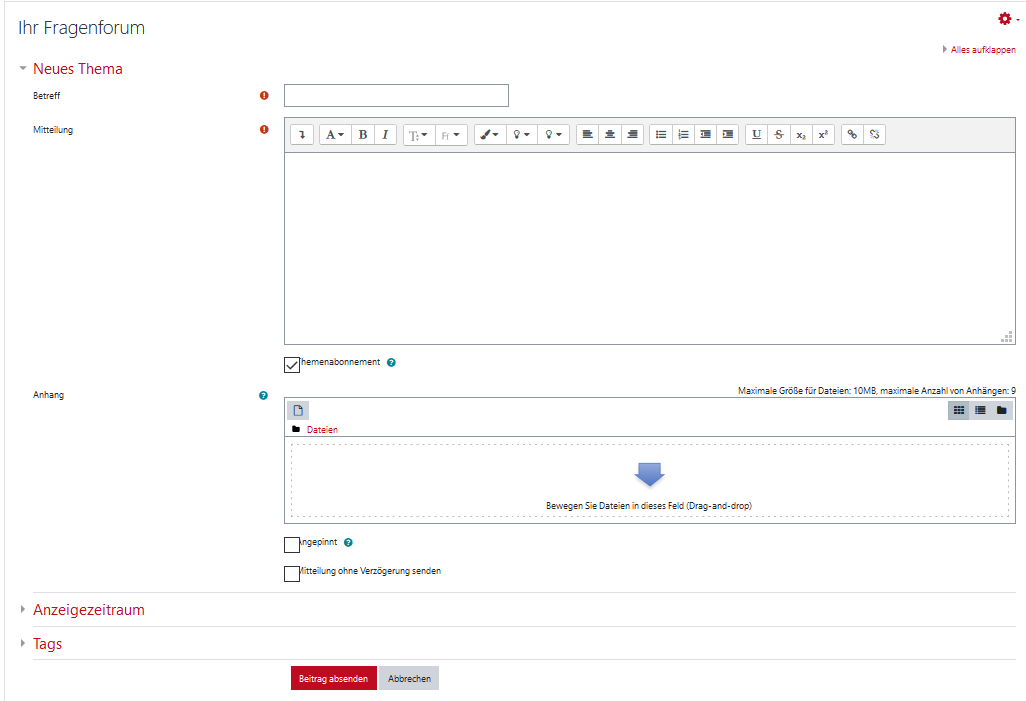Create an unordered bullet list
This screenshot has width=1026, height=701.
click(x=661, y=135)
